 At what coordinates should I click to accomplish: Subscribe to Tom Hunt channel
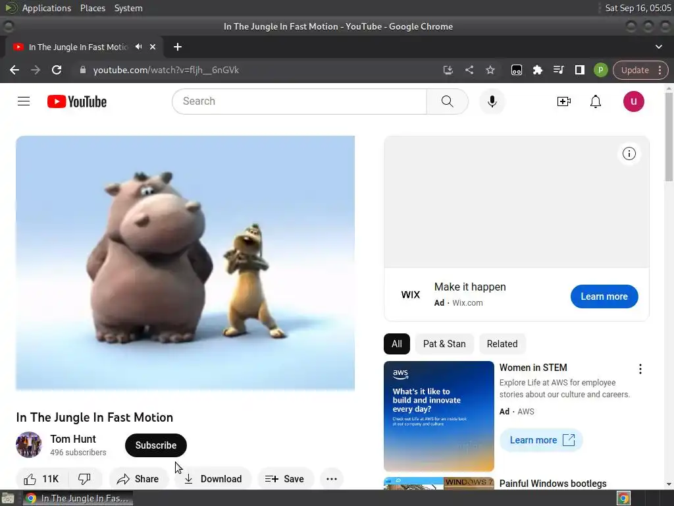click(155, 445)
